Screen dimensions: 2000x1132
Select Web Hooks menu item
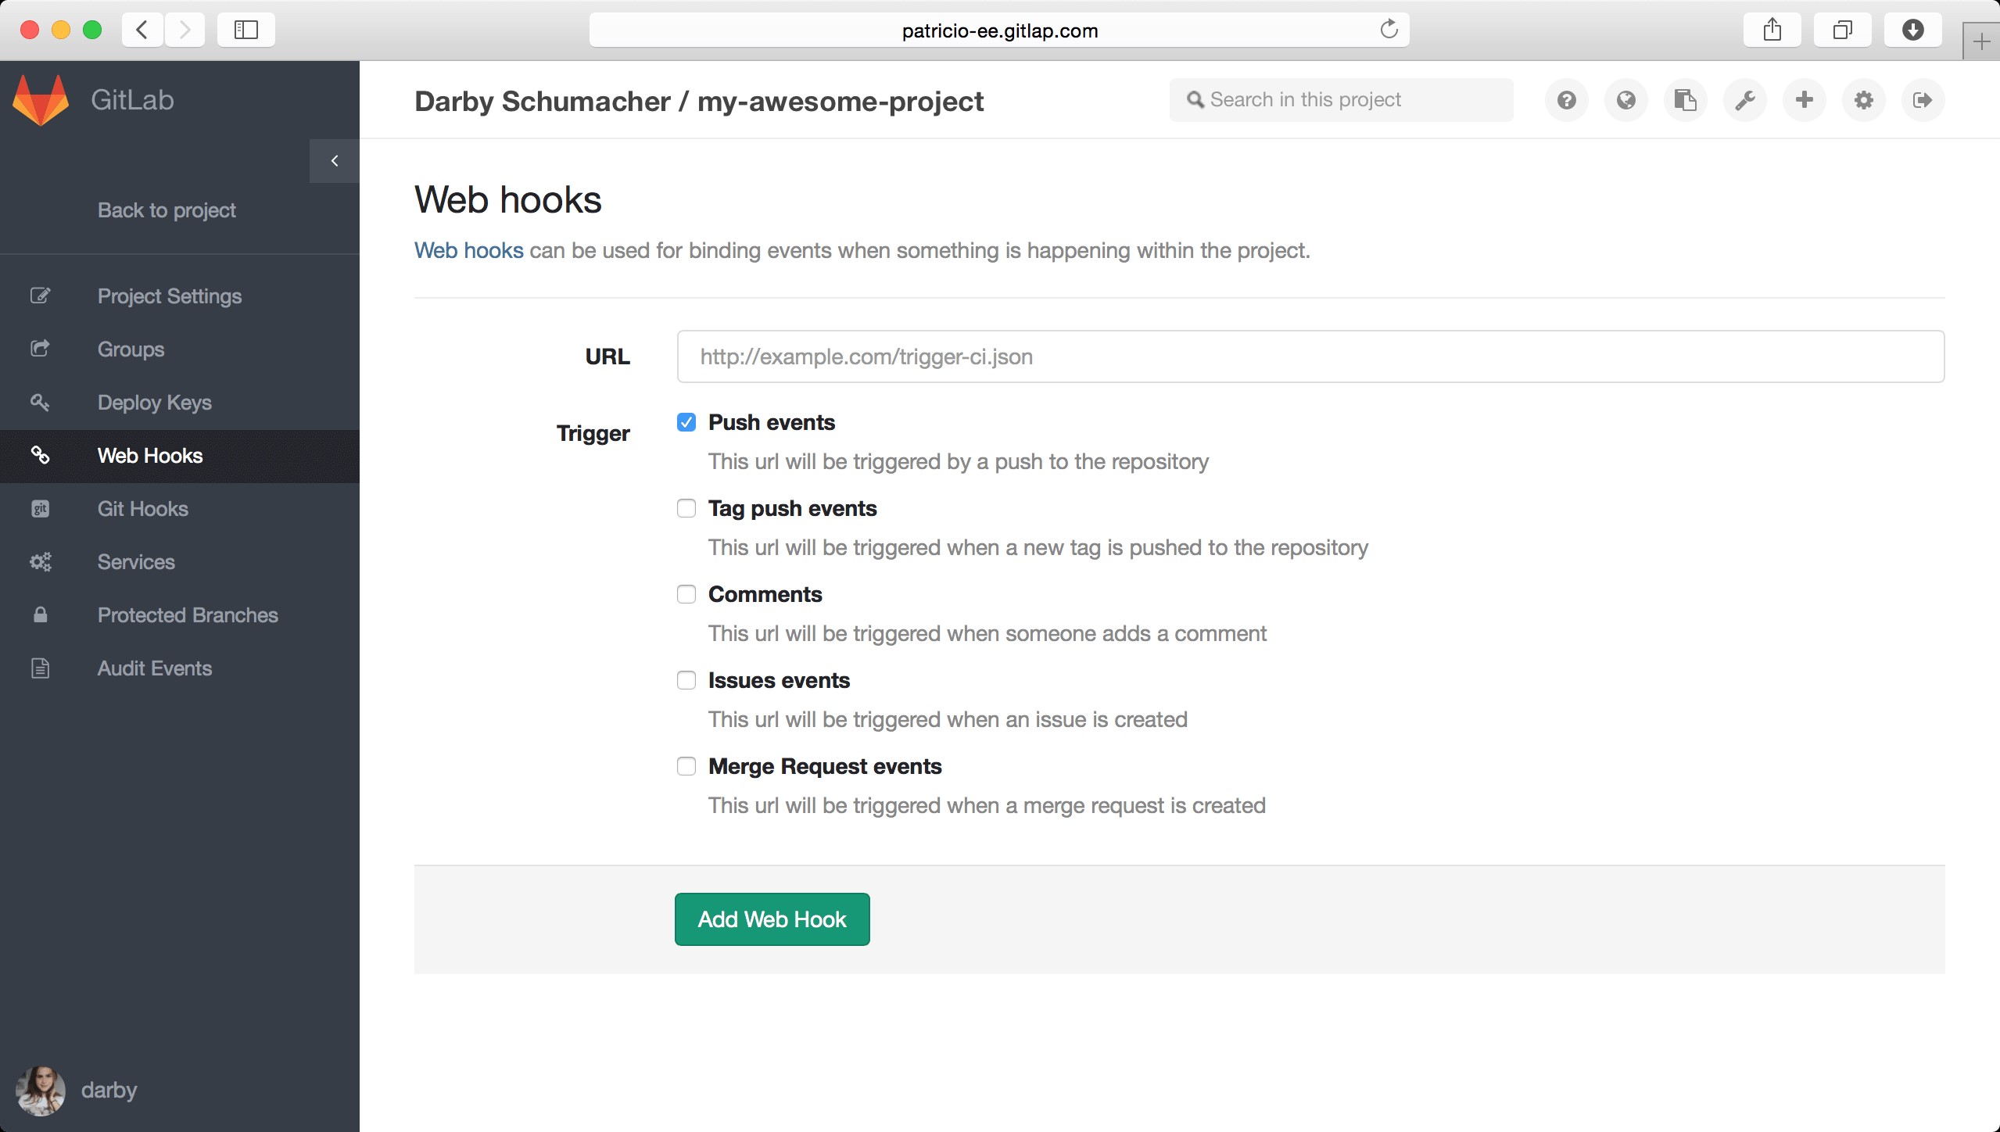pyautogui.click(x=149, y=455)
